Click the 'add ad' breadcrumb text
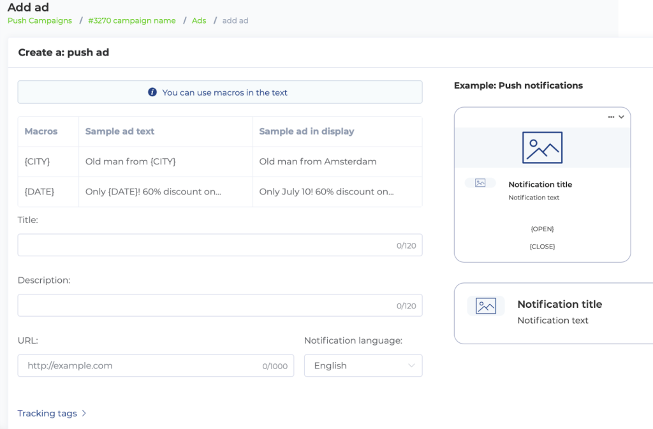Image resolution: width=653 pixels, height=429 pixels. pyautogui.click(x=235, y=20)
